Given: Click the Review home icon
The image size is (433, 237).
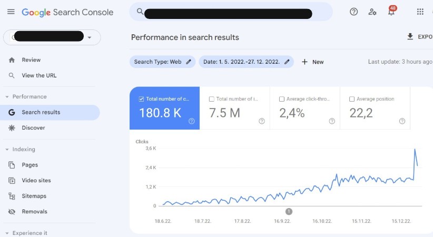Looking at the screenshot, I should [x=12, y=60].
